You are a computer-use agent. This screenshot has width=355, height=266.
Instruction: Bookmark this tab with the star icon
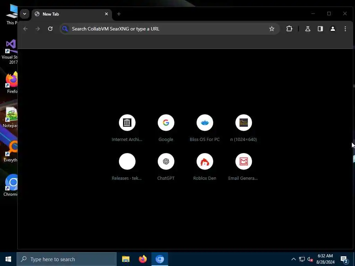pos(272,29)
